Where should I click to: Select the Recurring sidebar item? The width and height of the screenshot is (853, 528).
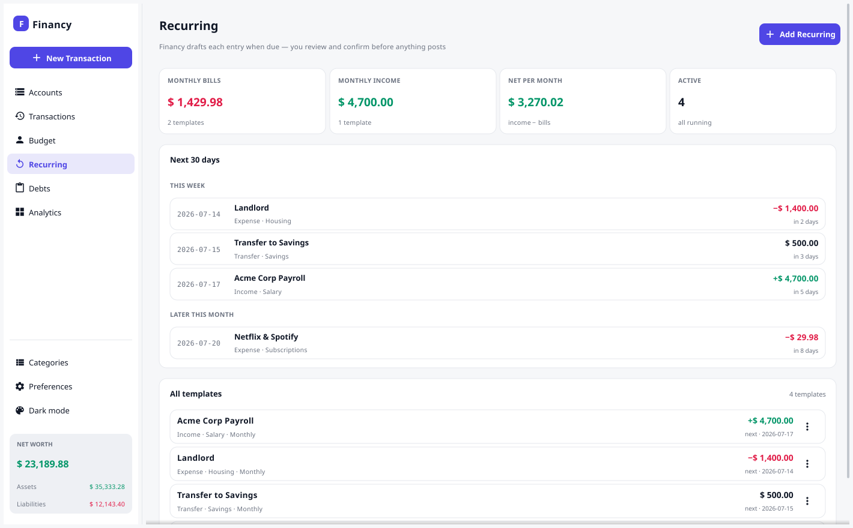pyautogui.click(x=71, y=164)
